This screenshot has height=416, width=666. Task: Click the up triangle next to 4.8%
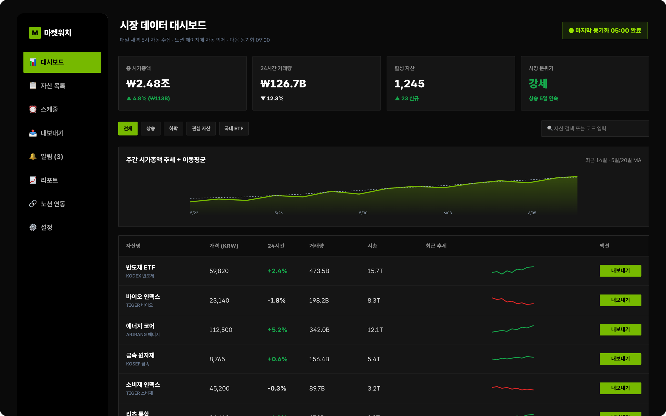pyautogui.click(x=129, y=98)
